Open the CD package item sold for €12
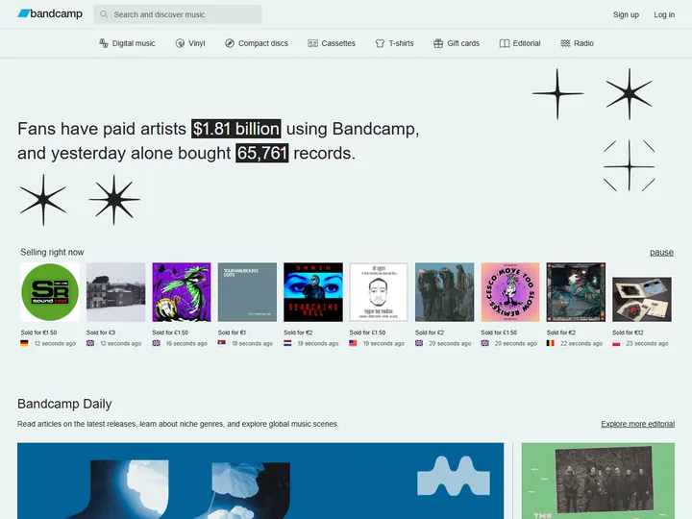692x519 pixels. pyautogui.click(x=642, y=299)
